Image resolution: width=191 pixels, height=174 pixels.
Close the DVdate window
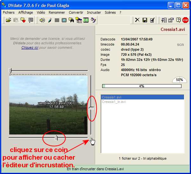point(186,5)
